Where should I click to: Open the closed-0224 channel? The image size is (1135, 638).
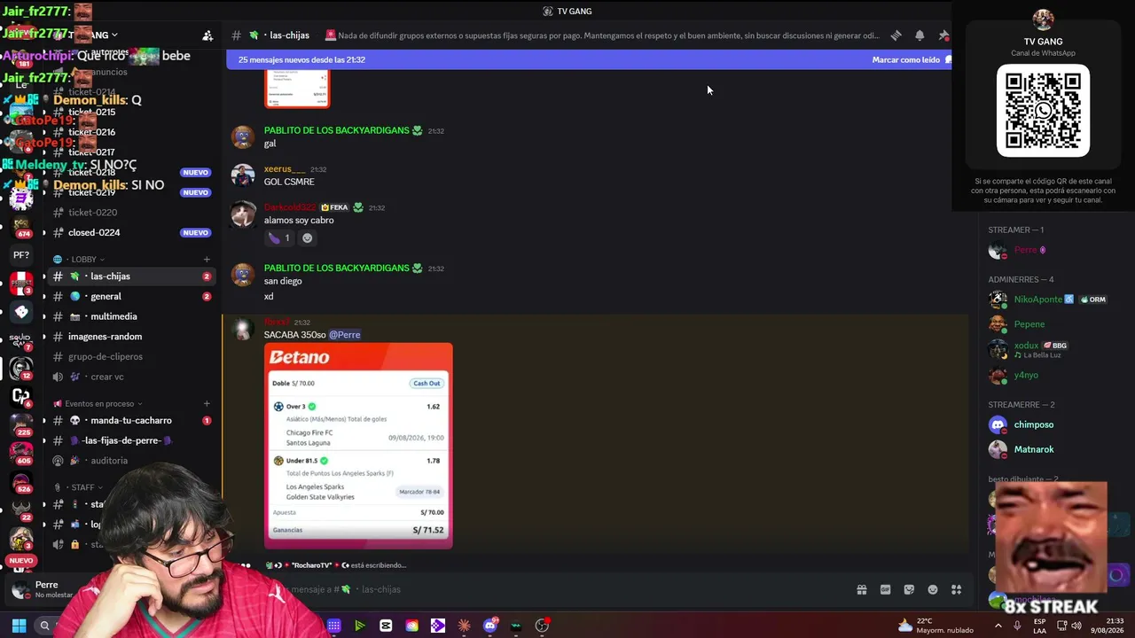pyautogui.click(x=131, y=232)
